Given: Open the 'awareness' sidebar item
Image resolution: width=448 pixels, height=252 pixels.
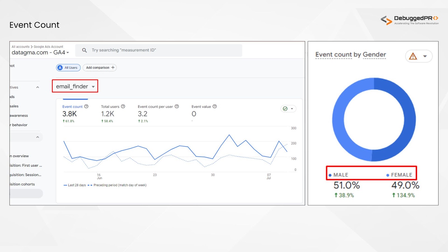Looking at the screenshot, I should click(19, 116).
